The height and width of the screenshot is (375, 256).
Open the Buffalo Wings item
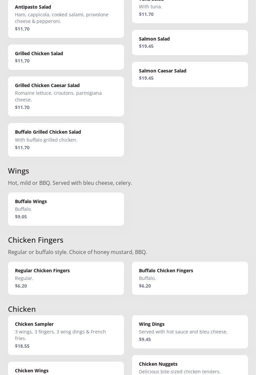[66, 209]
